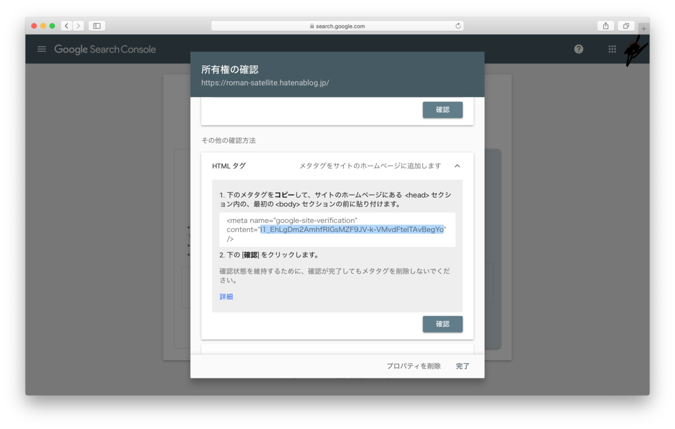675x429 pixels.
Task: Show the Safari tab overview
Action: click(x=626, y=26)
